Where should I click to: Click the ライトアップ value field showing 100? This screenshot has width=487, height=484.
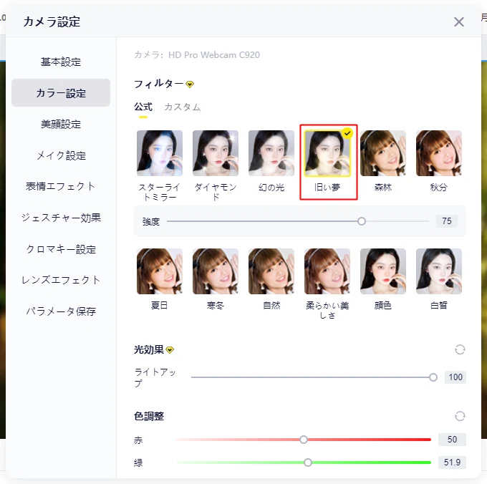click(455, 377)
